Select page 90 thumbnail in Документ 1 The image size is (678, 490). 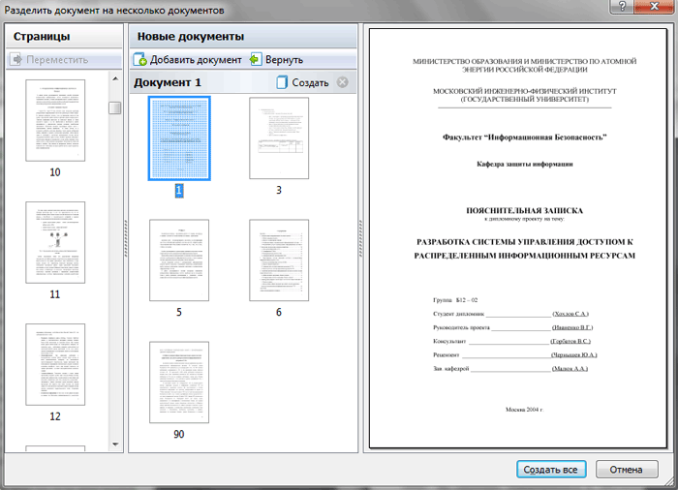pyautogui.click(x=178, y=382)
